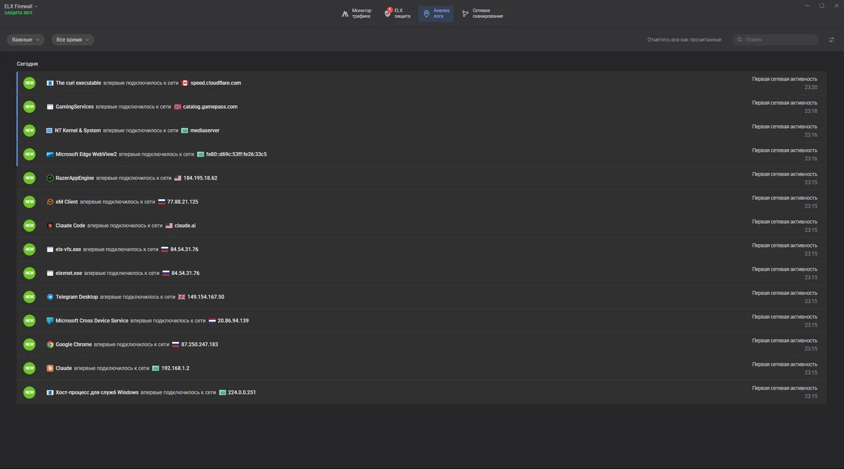Screen dimensions: 844x469
Task: Click flag icon beside 149.154.167.50
Action: (x=181, y=296)
